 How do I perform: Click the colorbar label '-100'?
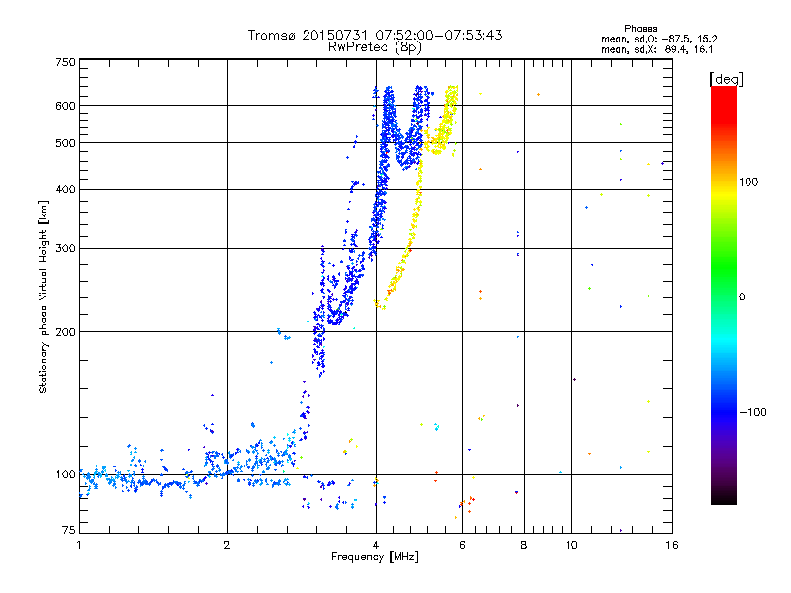point(752,412)
